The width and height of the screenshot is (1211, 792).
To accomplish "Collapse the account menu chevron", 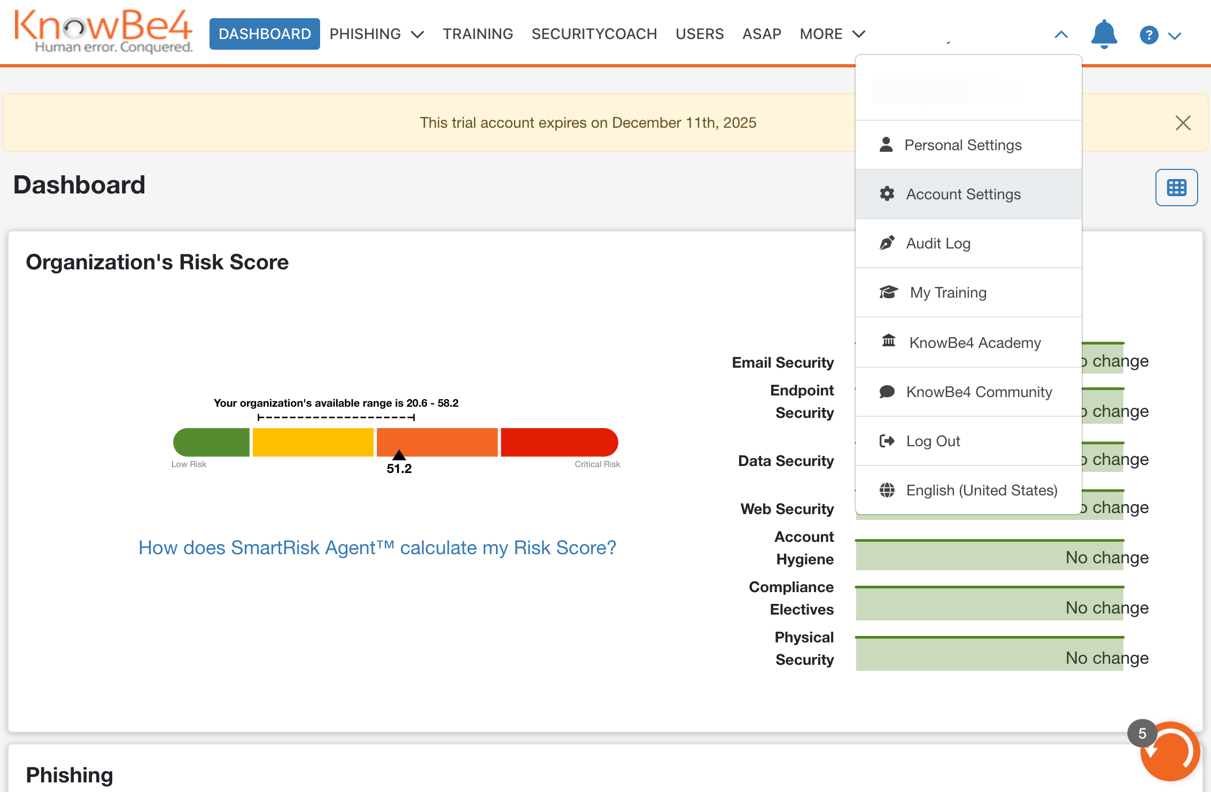I will tap(1061, 35).
